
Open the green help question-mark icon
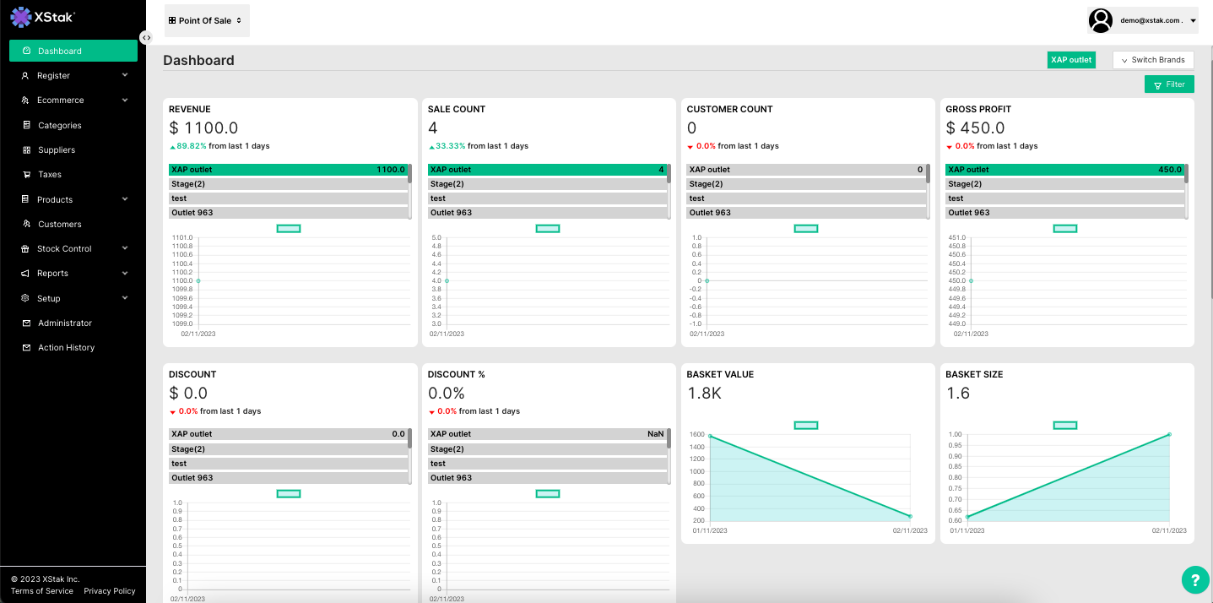tap(1194, 579)
